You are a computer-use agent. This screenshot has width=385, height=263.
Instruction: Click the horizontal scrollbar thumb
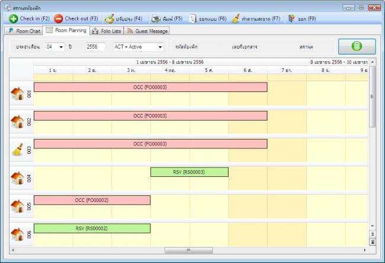click(189, 250)
